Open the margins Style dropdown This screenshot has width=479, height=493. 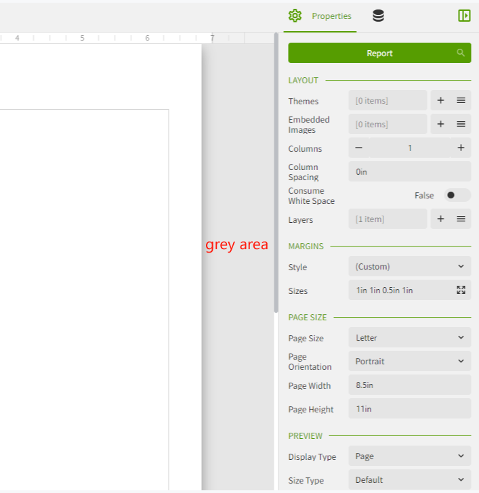pyautogui.click(x=409, y=267)
